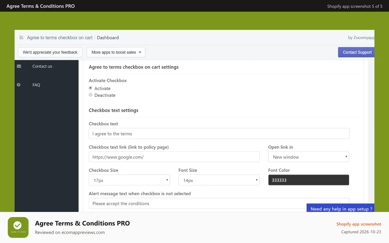The image size is (389, 243).
Task: Click the Dashboard breadcrumb item
Action: [108, 38]
